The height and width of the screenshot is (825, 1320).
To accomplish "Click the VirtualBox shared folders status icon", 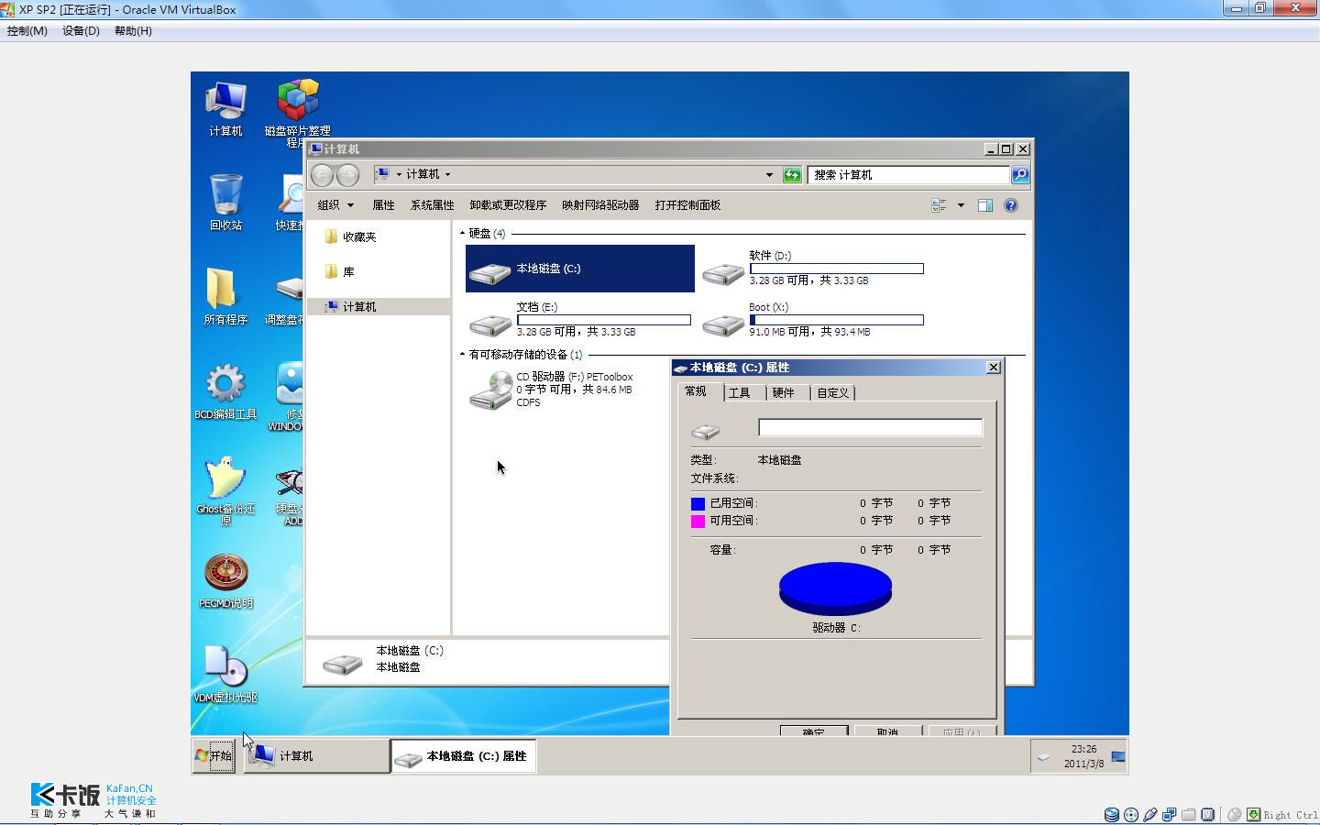I will [x=1189, y=814].
